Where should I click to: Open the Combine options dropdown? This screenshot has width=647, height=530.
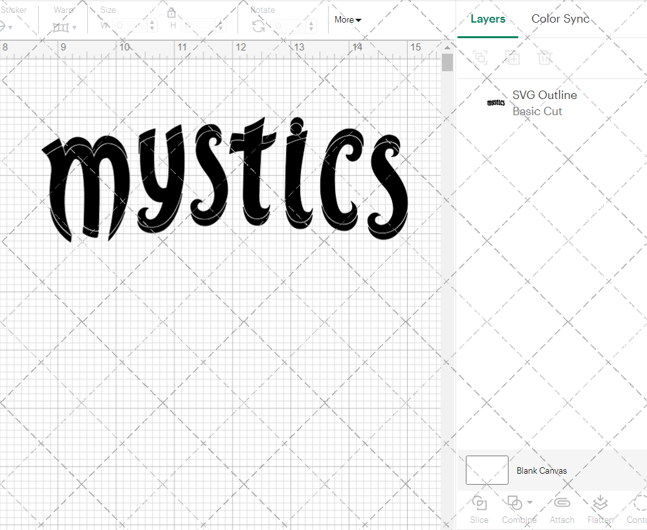click(529, 502)
